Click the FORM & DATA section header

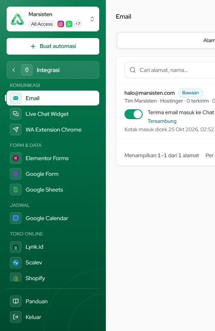(26, 145)
